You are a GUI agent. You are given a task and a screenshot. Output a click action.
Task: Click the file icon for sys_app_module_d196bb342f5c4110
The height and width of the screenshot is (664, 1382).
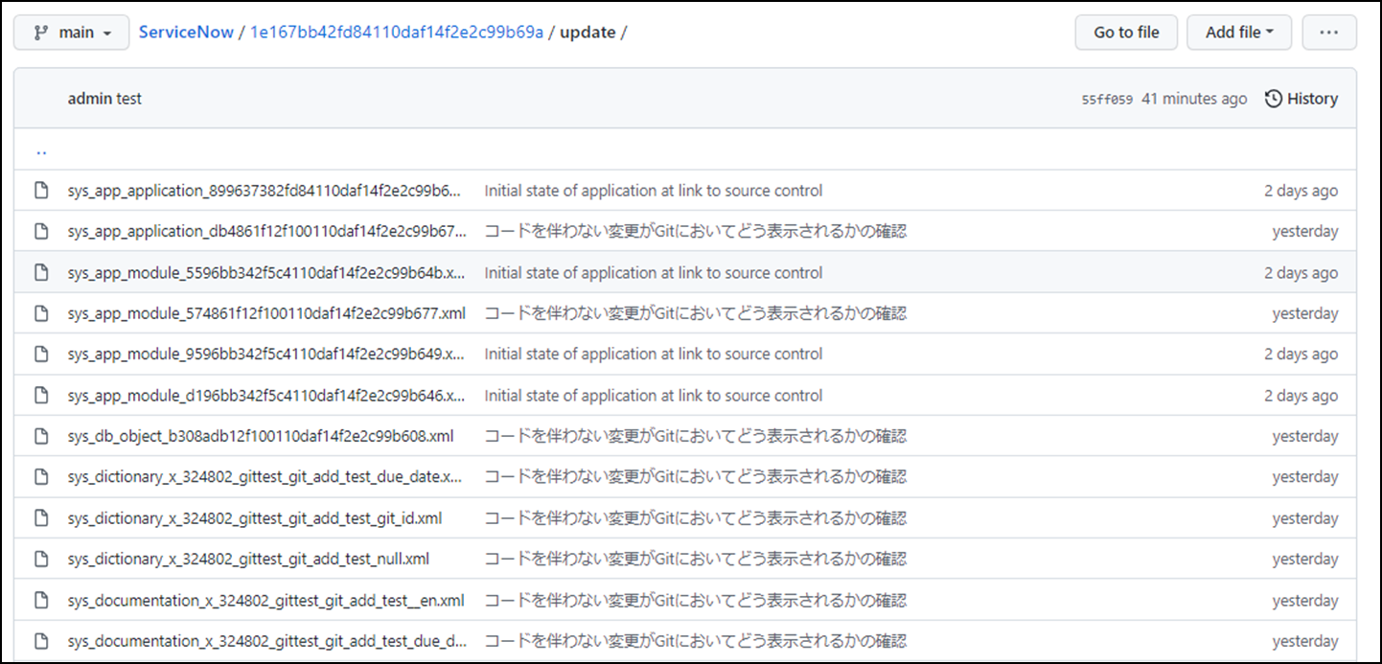(x=41, y=396)
